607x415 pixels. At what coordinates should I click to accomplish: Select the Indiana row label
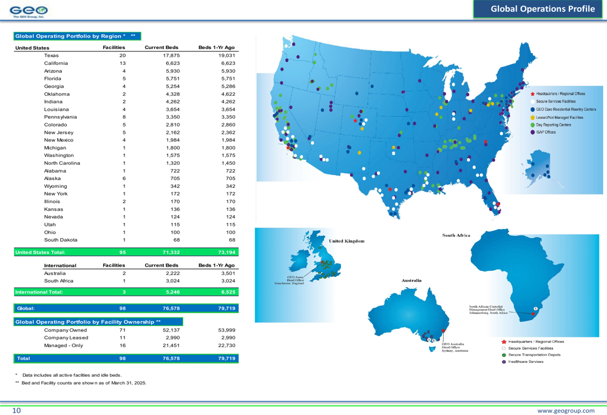point(53,102)
